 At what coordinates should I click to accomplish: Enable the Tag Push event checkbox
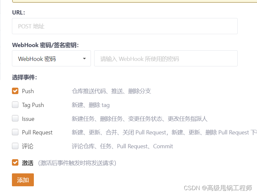coord(15,105)
